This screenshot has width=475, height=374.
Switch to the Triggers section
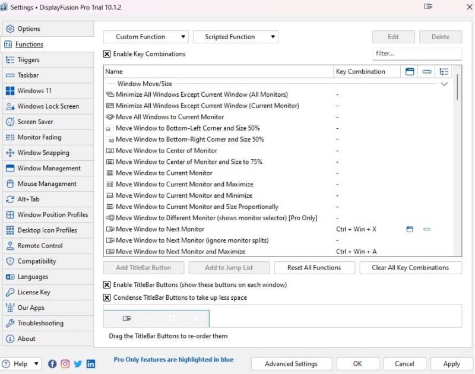(9, 59)
